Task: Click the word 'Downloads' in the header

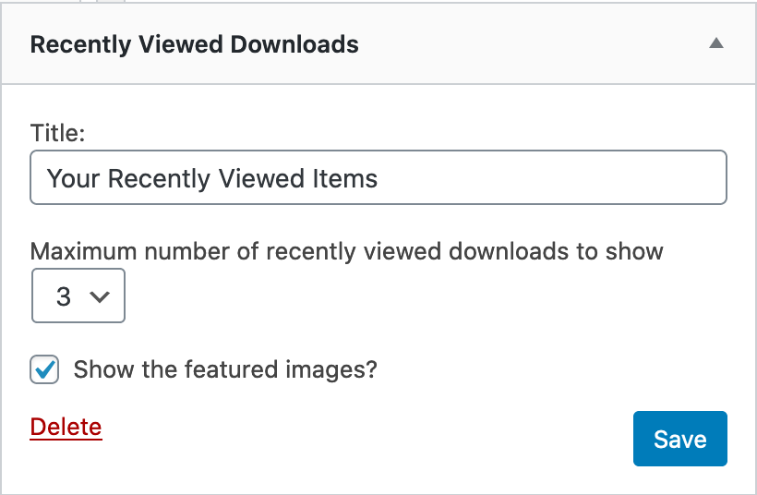Action: 297,44
